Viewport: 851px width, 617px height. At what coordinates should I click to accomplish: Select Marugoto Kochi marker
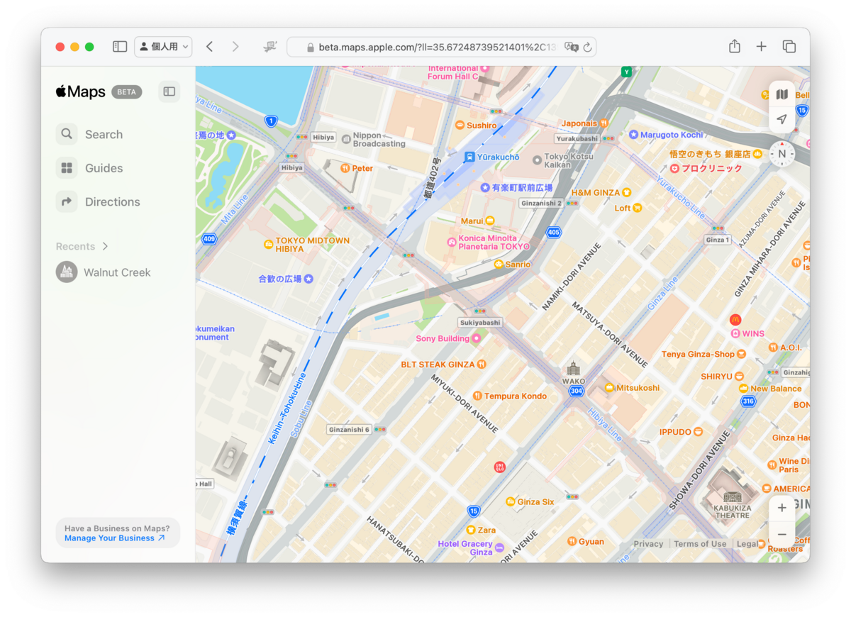[x=633, y=134]
